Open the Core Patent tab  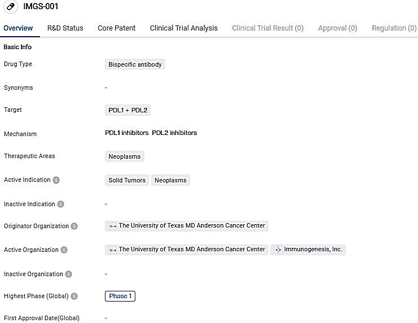click(x=116, y=28)
